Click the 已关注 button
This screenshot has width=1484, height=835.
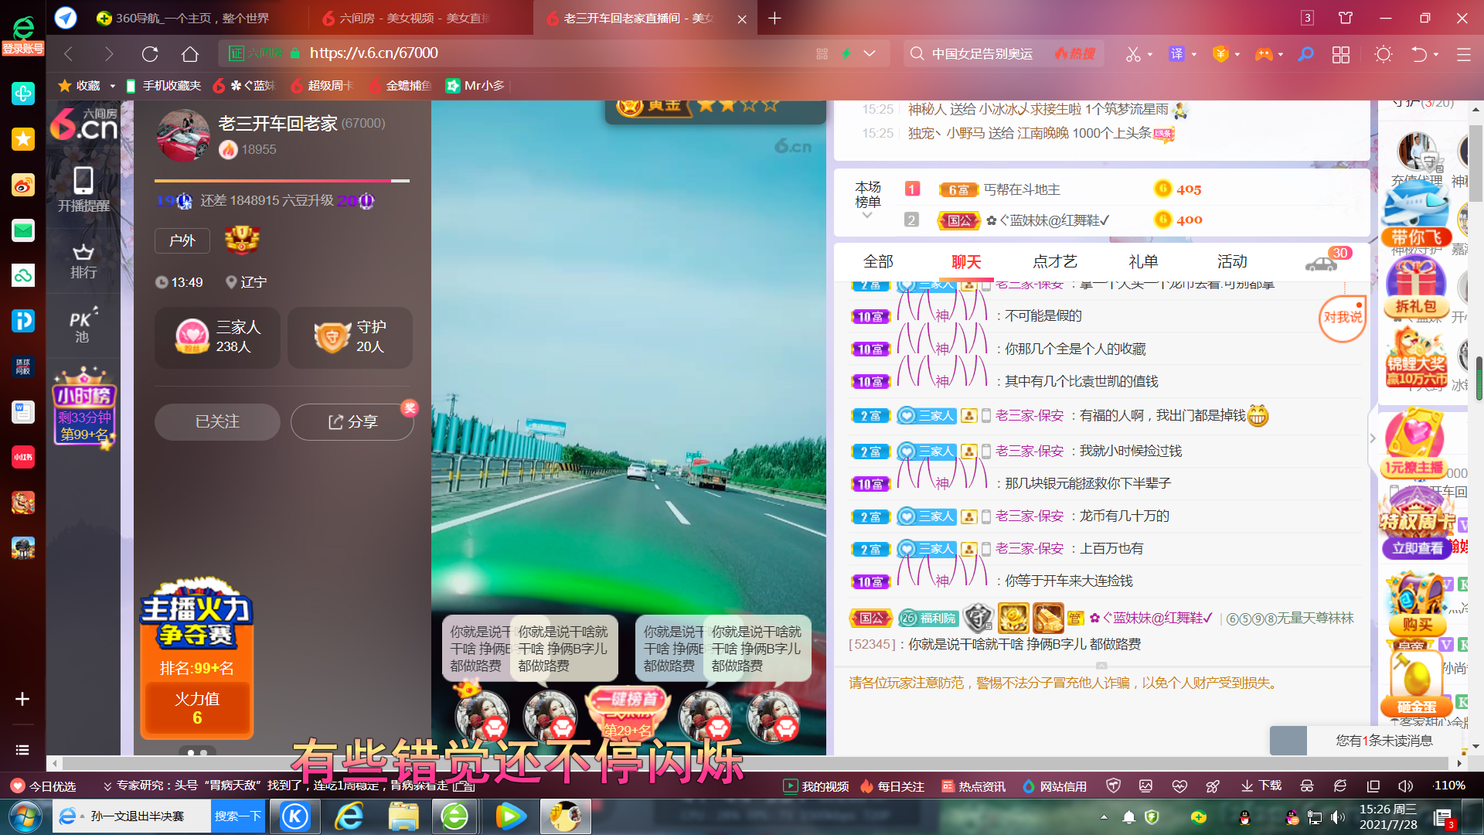[x=217, y=421]
